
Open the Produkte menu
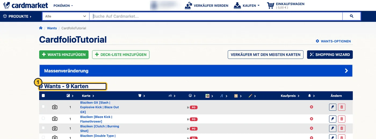point(17,16)
